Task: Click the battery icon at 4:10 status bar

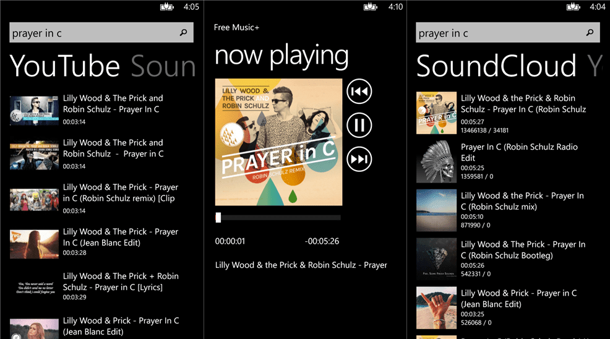Action: coord(370,7)
